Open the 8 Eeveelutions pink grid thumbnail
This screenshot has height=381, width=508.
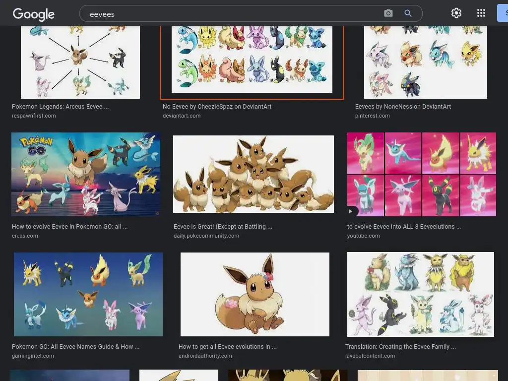pyautogui.click(x=422, y=174)
